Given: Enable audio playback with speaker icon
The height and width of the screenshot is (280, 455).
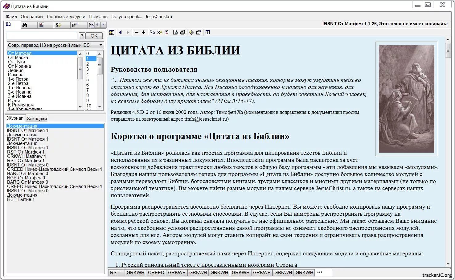Looking at the screenshot, I should pyautogui.click(x=191, y=32).
